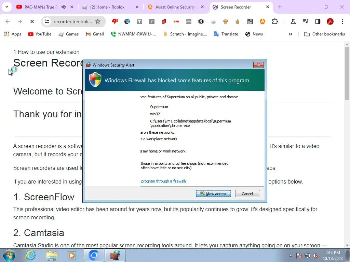Open the blue R extension icon
Image resolution: width=350 pixels, height=262 pixels.
[x=127, y=21]
